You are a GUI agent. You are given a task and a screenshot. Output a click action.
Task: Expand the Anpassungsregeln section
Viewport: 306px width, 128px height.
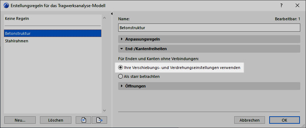(209, 39)
